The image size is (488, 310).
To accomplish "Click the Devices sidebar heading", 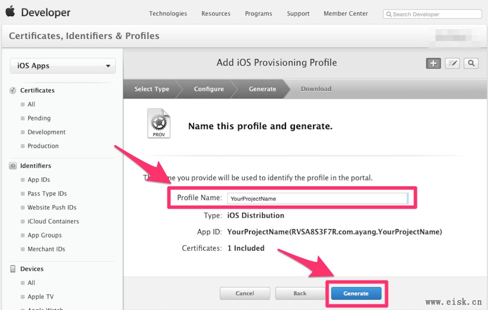I will click(x=32, y=269).
